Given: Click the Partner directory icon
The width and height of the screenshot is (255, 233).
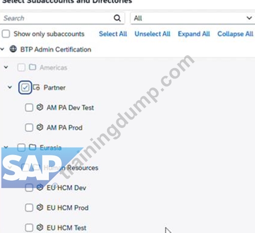Looking at the screenshot, I should coord(36,87).
